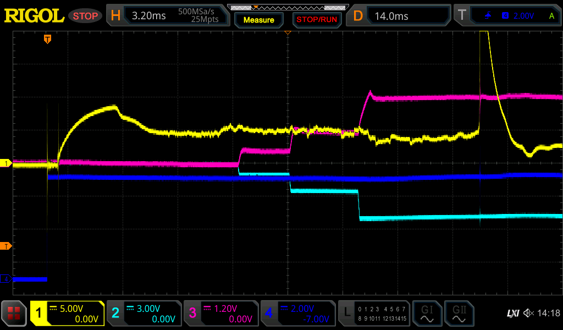Screen dimensions: 563x330
Task: Click the red STOP status badge
Action: [85, 16]
